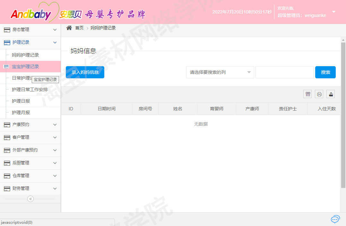
Task: Click the 护理记录 card icon
Action: coord(7,43)
